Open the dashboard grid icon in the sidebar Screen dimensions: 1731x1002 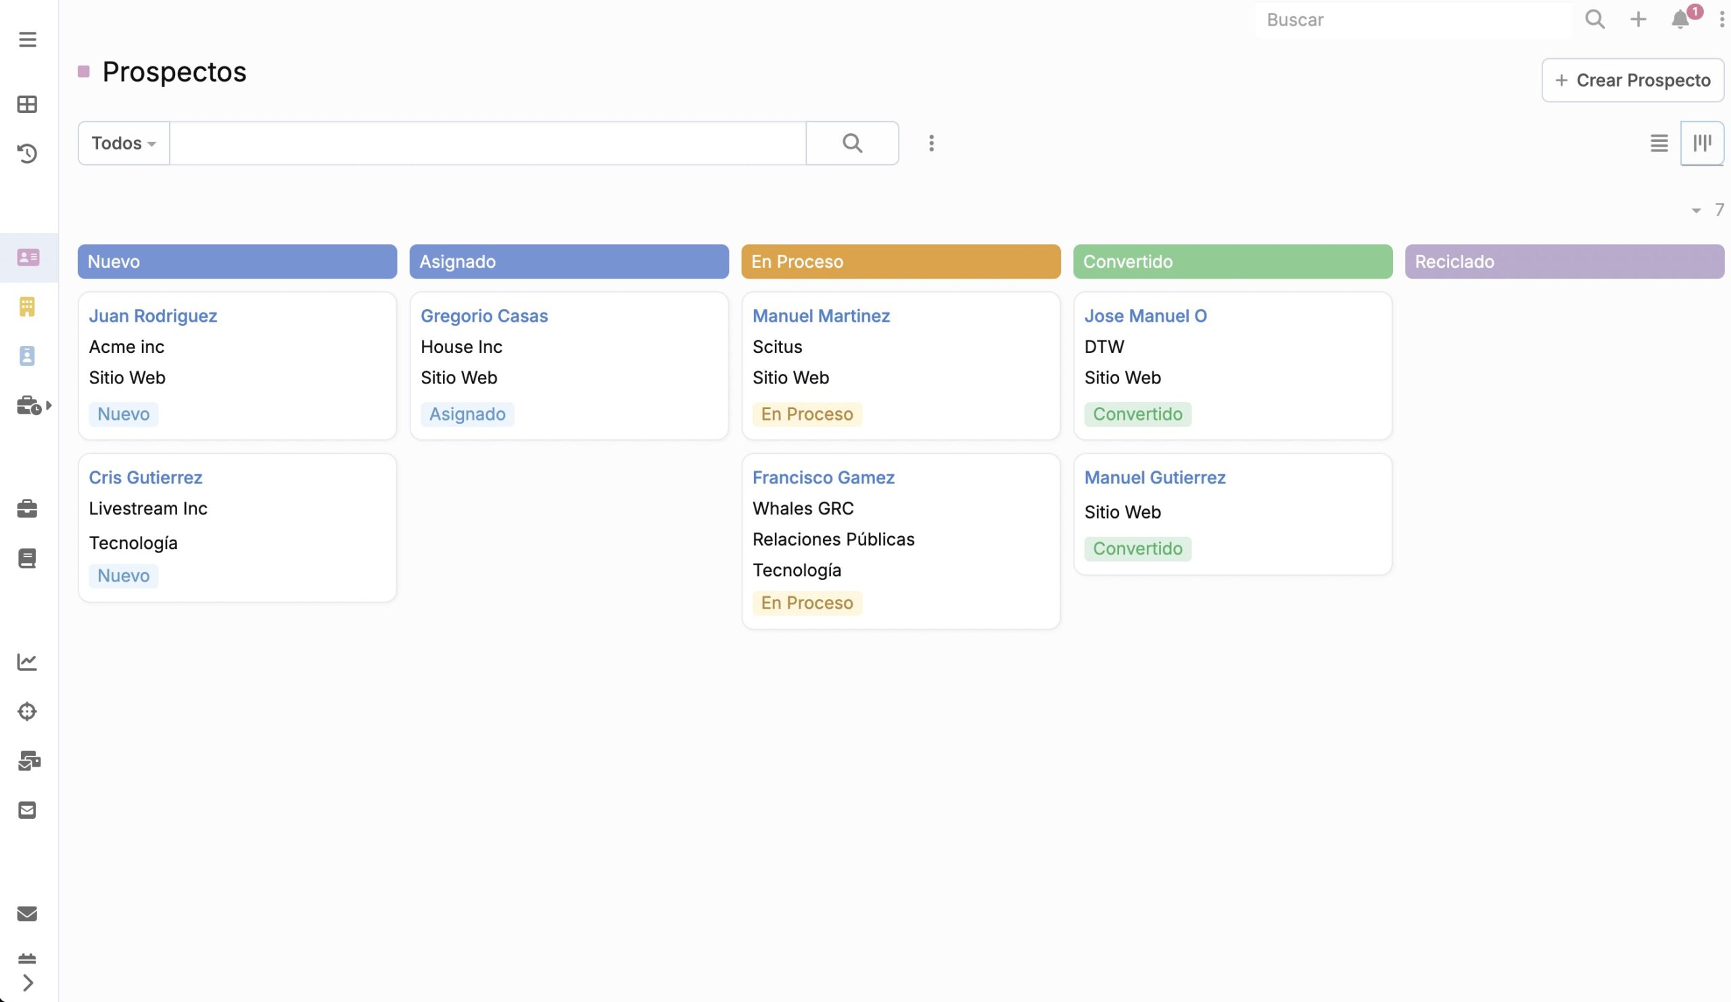(x=28, y=104)
